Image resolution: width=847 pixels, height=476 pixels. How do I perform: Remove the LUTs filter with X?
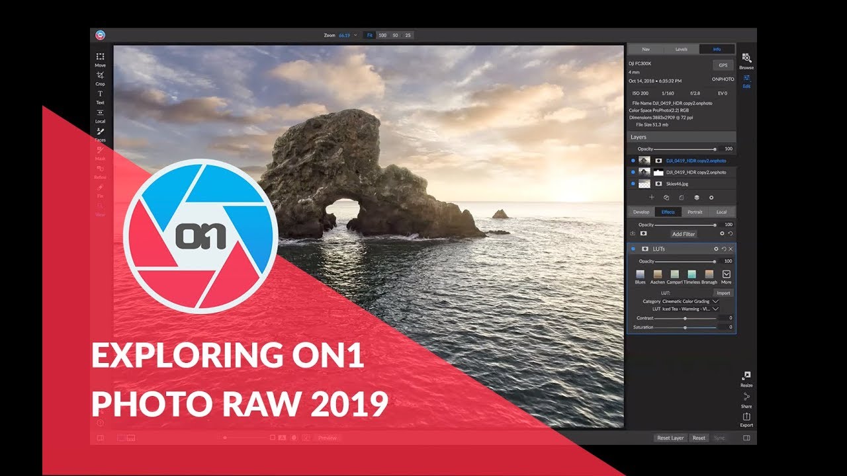coord(731,249)
